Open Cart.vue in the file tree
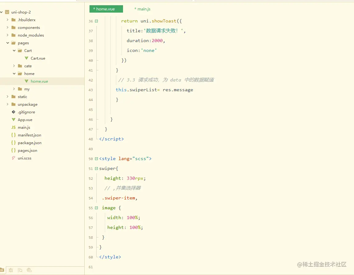Image resolution: width=354 pixels, height=275 pixels. pyautogui.click(x=38, y=58)
